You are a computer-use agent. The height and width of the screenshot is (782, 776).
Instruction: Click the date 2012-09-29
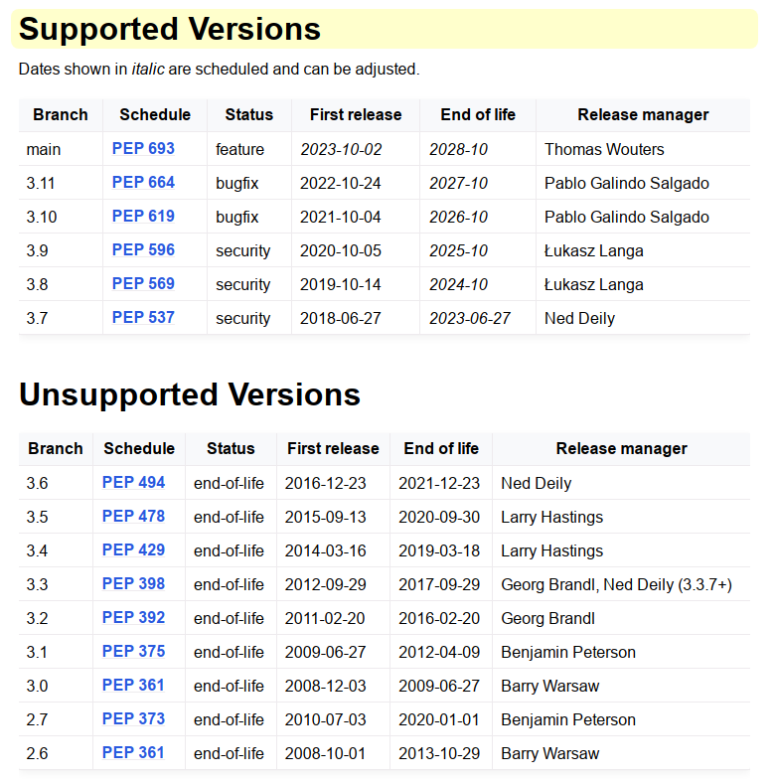325,584
